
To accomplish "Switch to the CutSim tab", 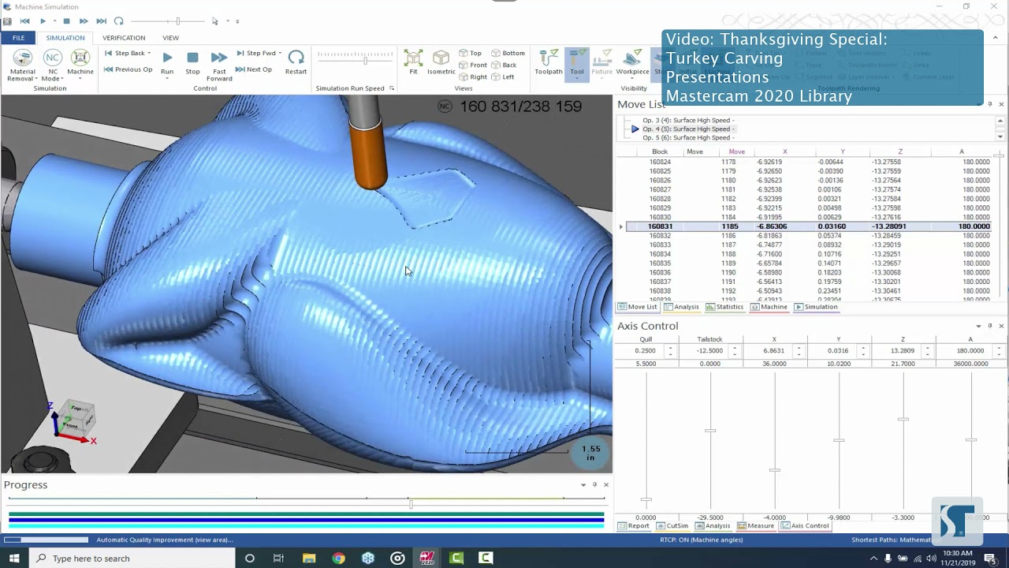I will [672, 525].
